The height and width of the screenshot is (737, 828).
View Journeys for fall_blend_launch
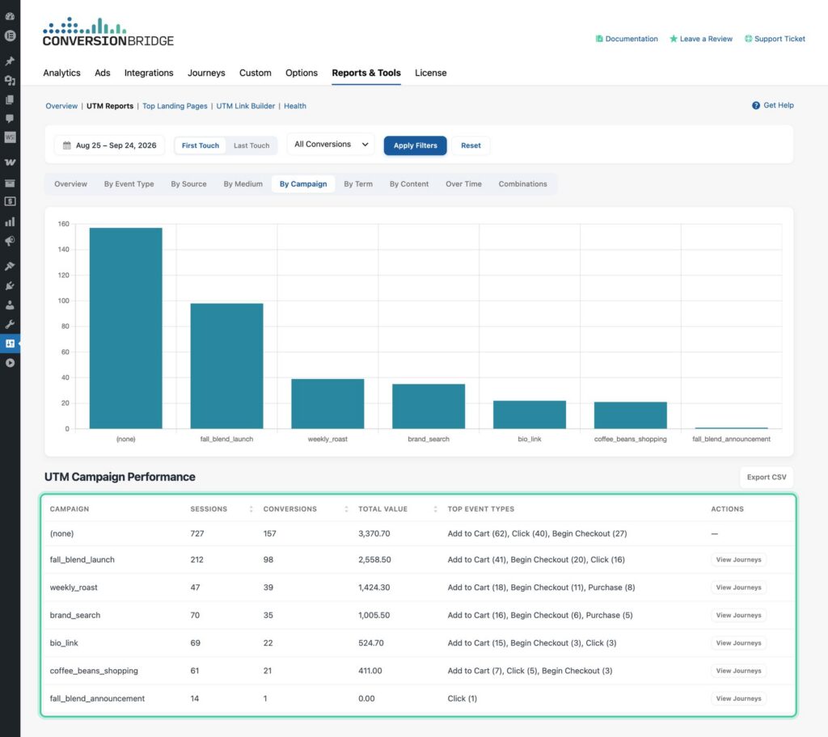point(738,559)
